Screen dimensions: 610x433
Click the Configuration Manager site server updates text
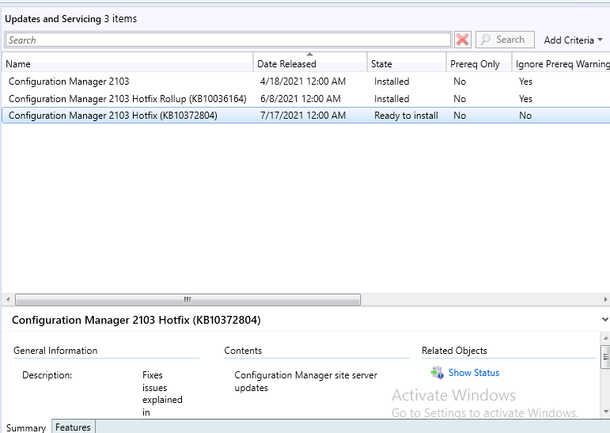[305, 382]
